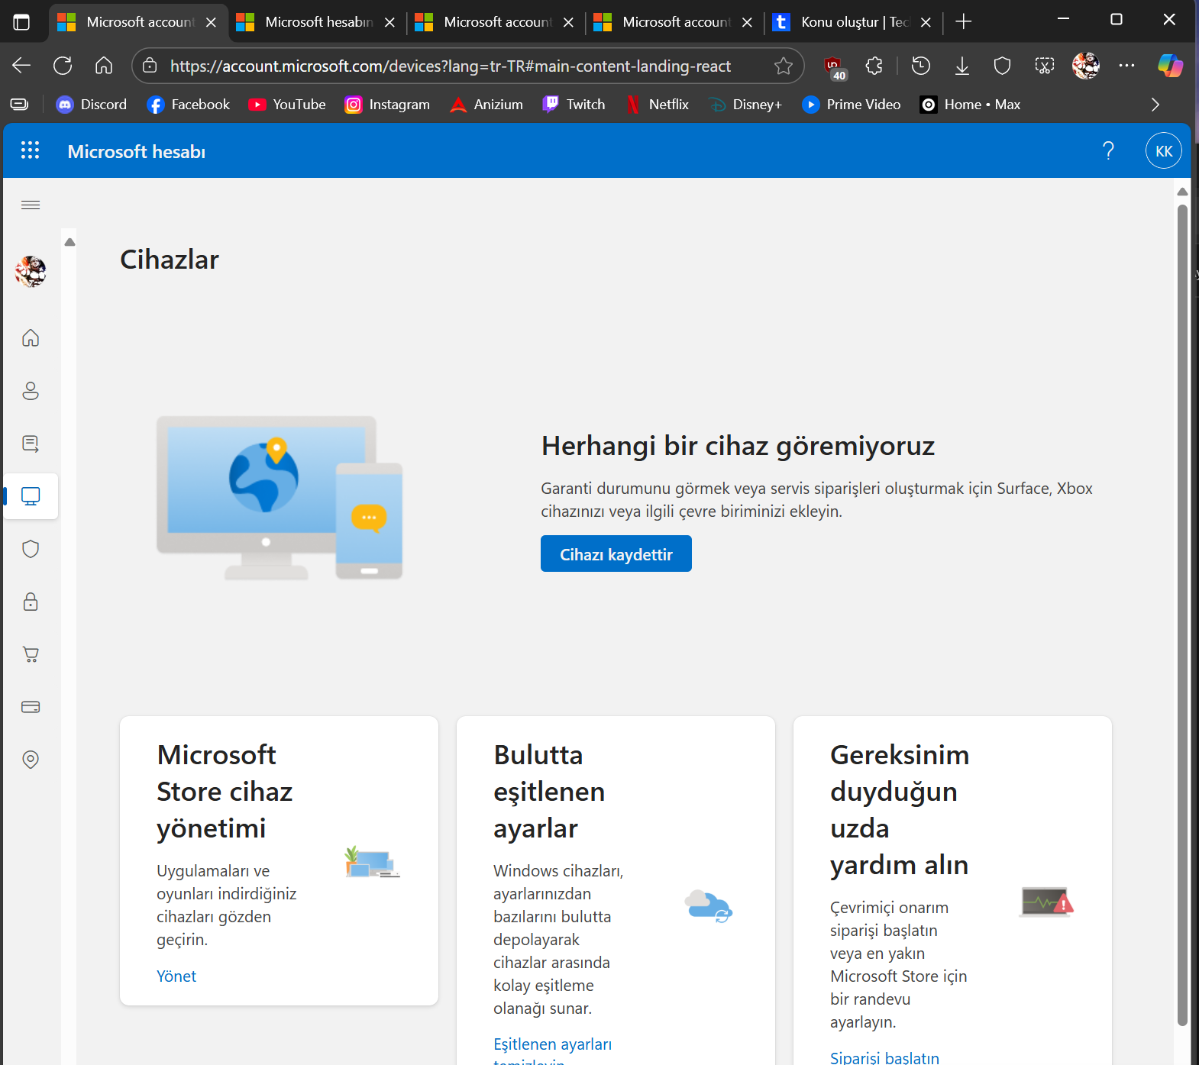Add this page to favorites
This screenshot has width=1199, height=1065.
click(784, 66)
